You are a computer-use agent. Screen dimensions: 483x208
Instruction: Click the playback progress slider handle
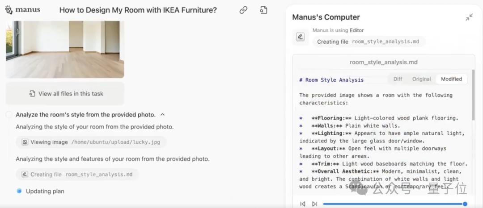(465, 204)
